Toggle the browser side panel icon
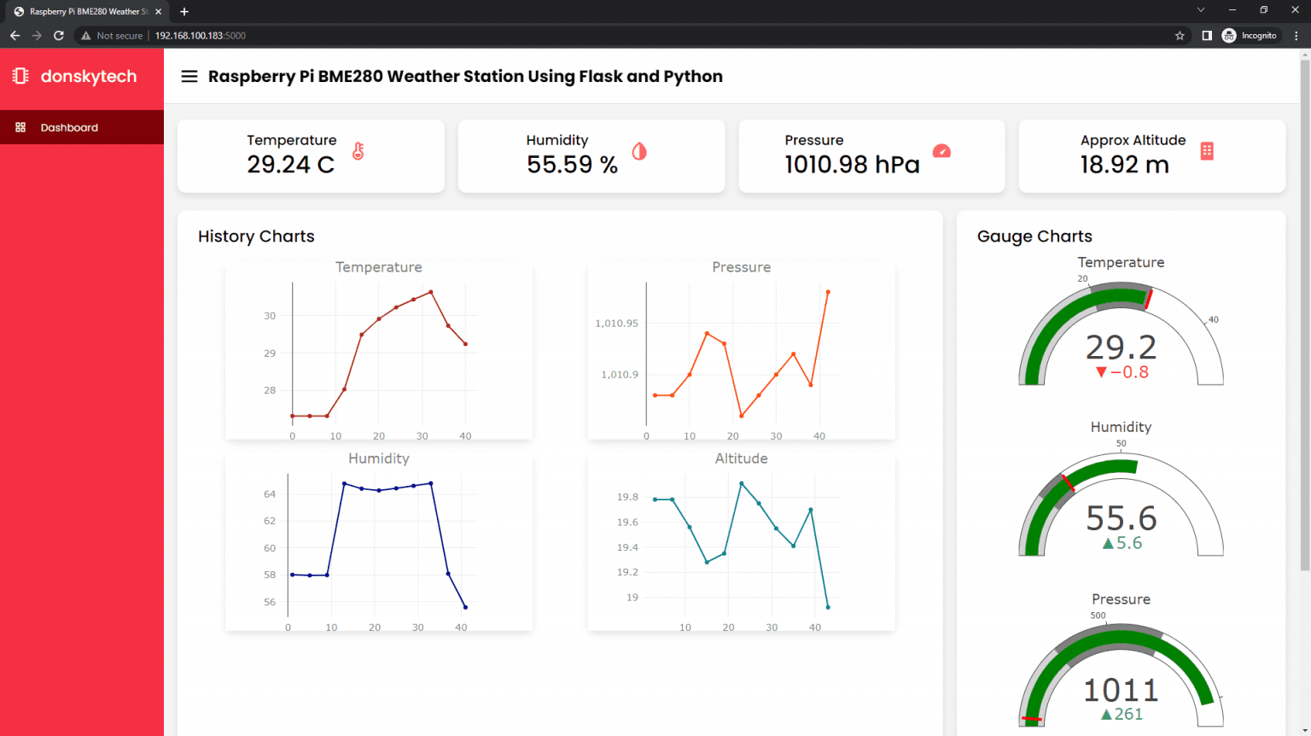Image resolution: width=1311 pixels, height=736 pixels. point(1207,36)
